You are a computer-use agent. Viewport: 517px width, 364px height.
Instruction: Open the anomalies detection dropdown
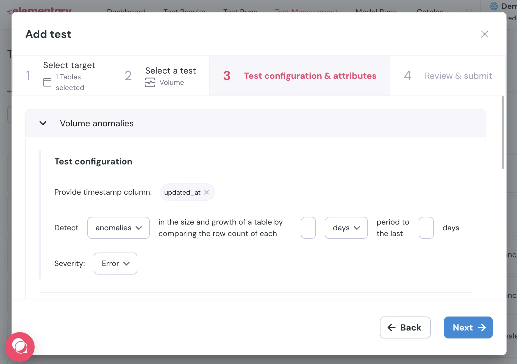[118, 228]
